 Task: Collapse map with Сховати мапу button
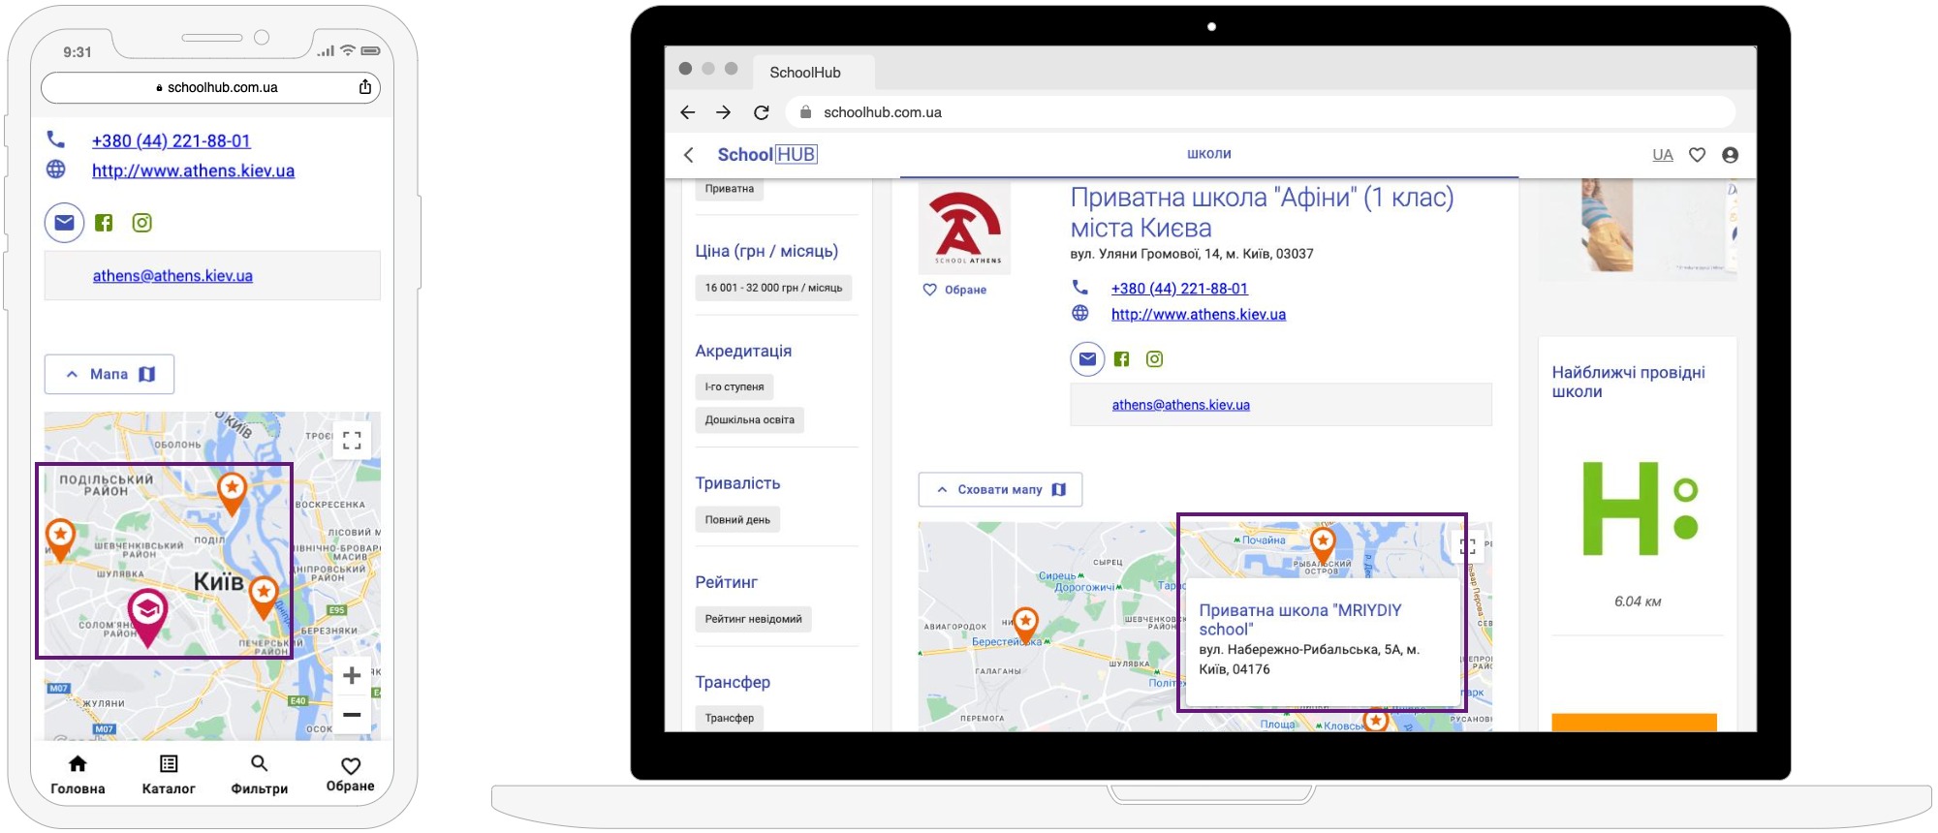click(1000, 490)
